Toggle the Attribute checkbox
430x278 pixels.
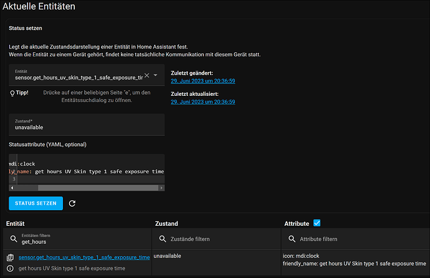[x=317, y=223]
